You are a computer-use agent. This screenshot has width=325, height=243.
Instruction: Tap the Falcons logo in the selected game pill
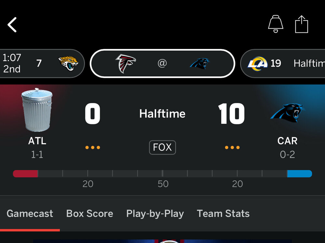(x=126, y=63)
